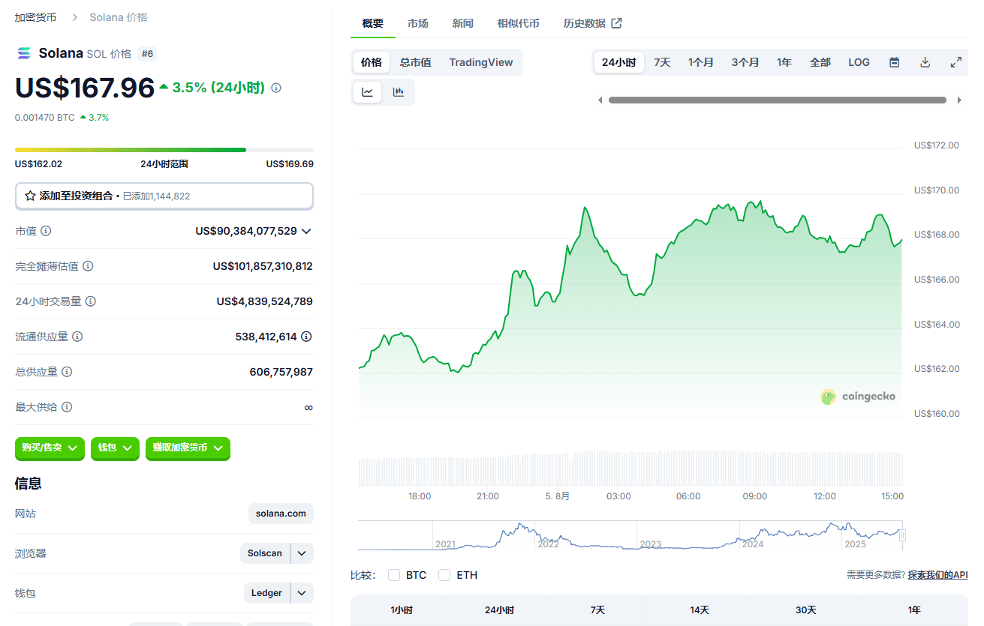Expand the Solscan browser dropdown arrow
Viewport: 984px width, 626px height.
[x=302, y=553]
